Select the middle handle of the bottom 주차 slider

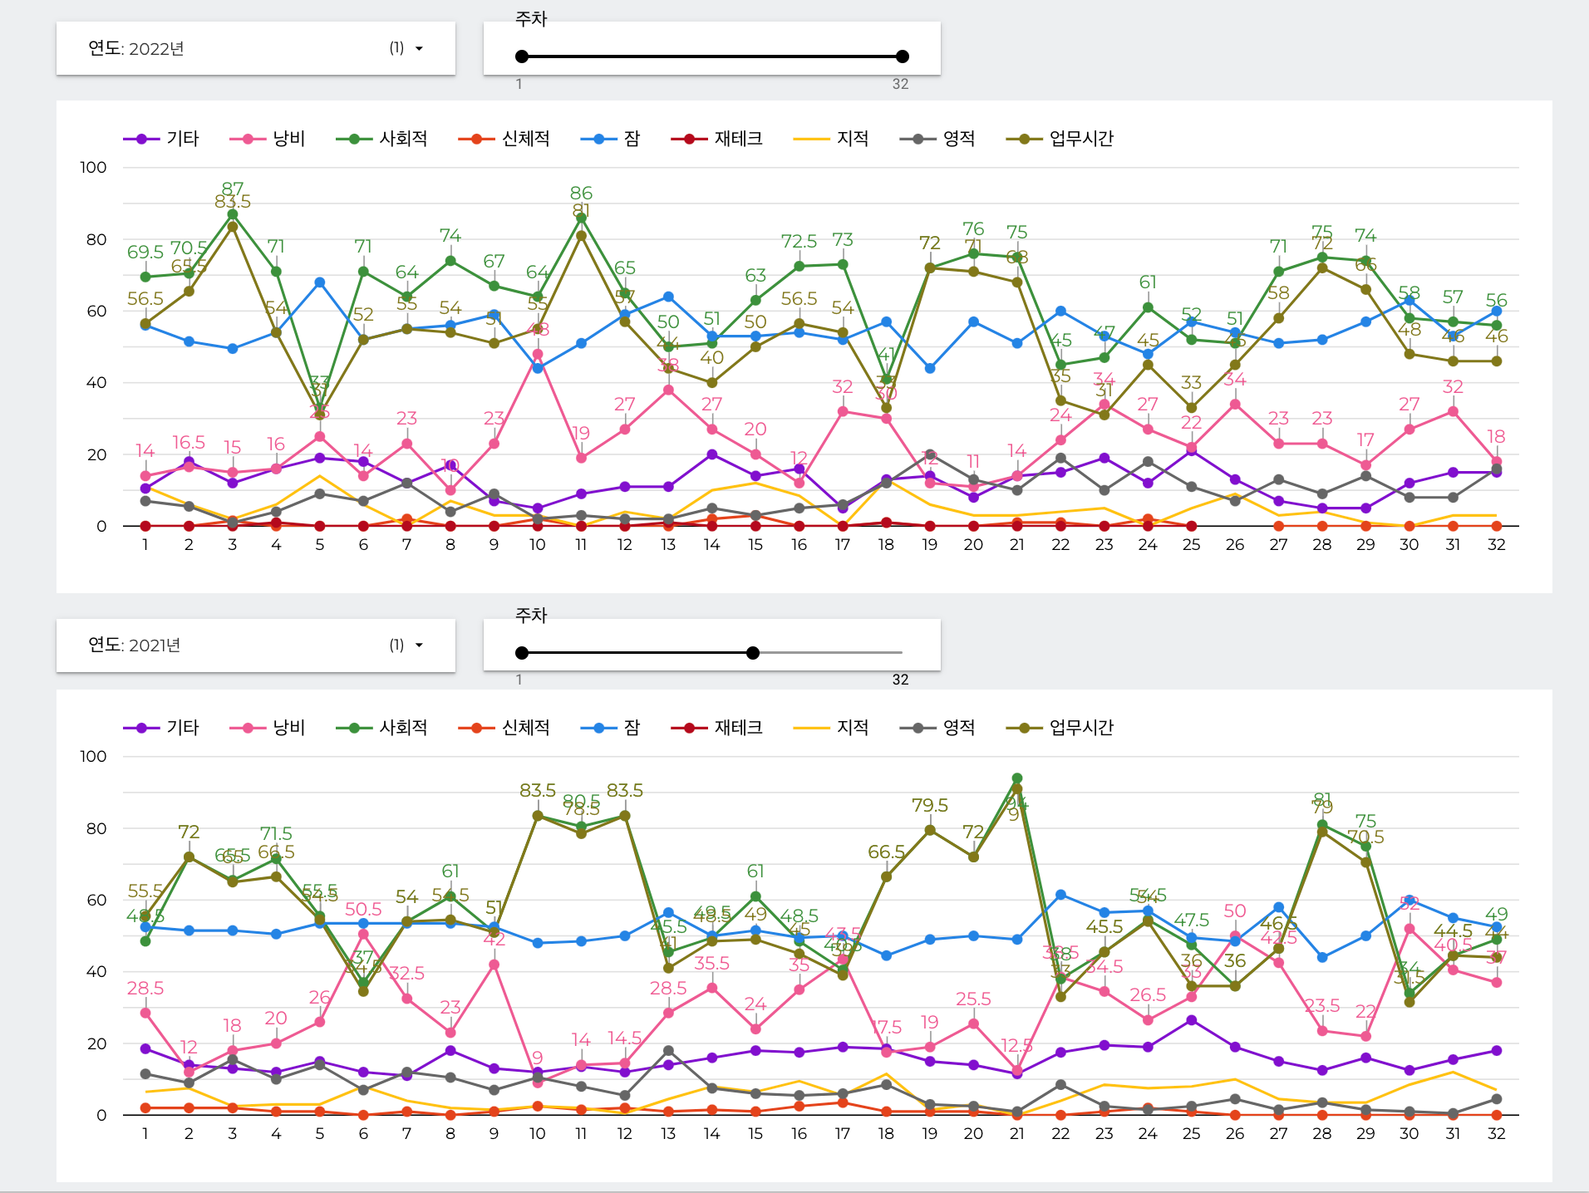(753, 653)
